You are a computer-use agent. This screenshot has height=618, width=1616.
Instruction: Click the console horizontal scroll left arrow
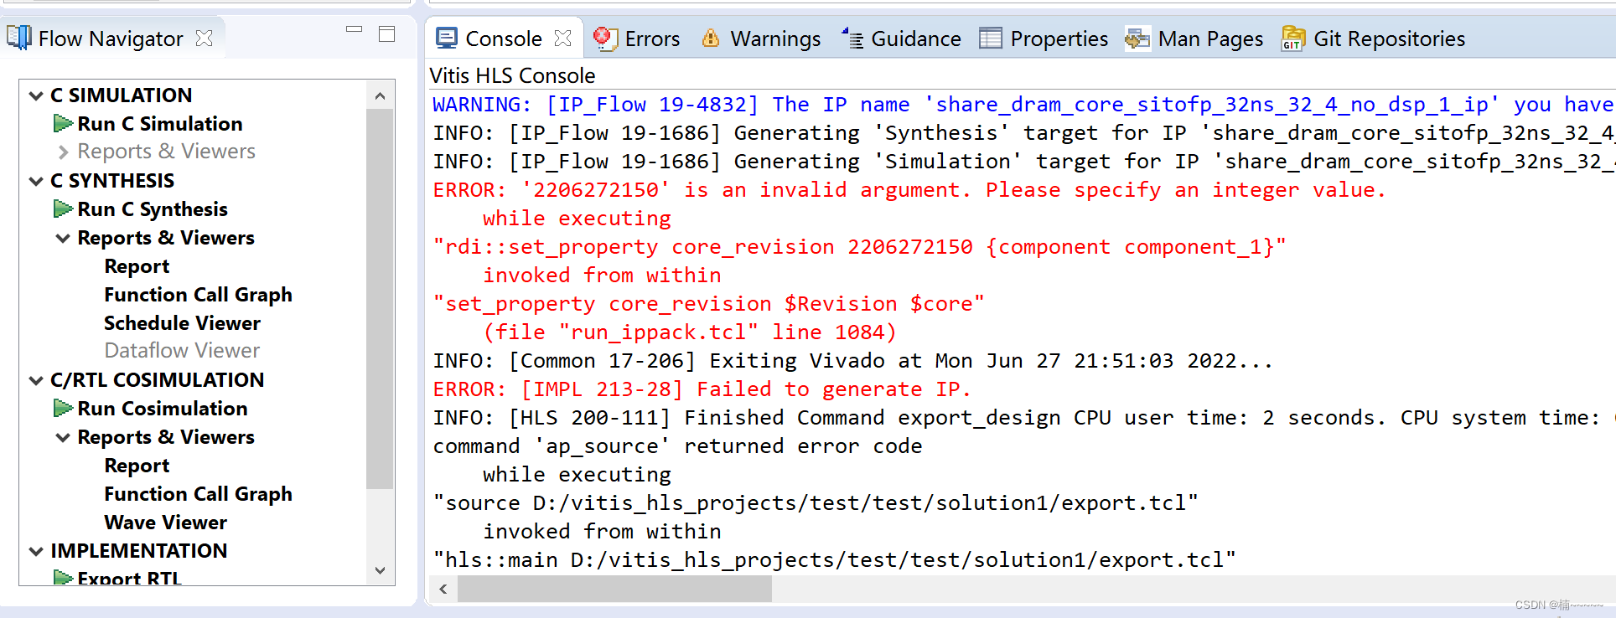pos(443,589)
